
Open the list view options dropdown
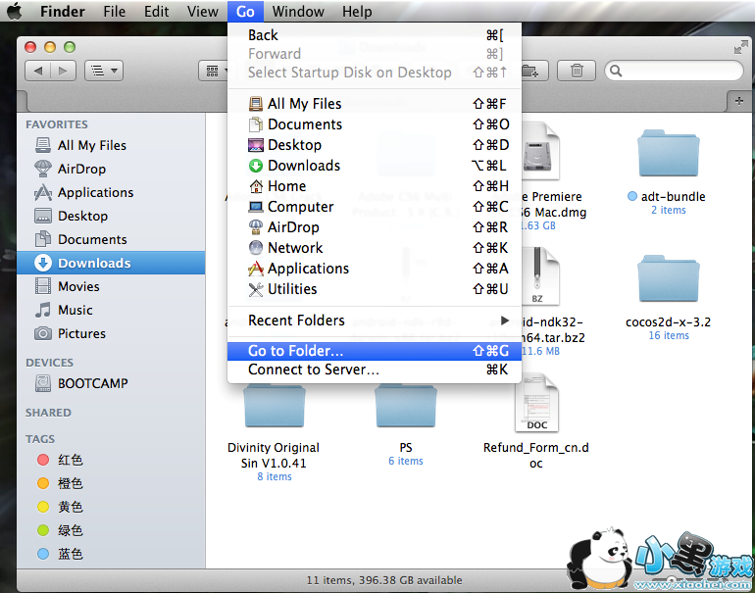(x=104, y=72)
